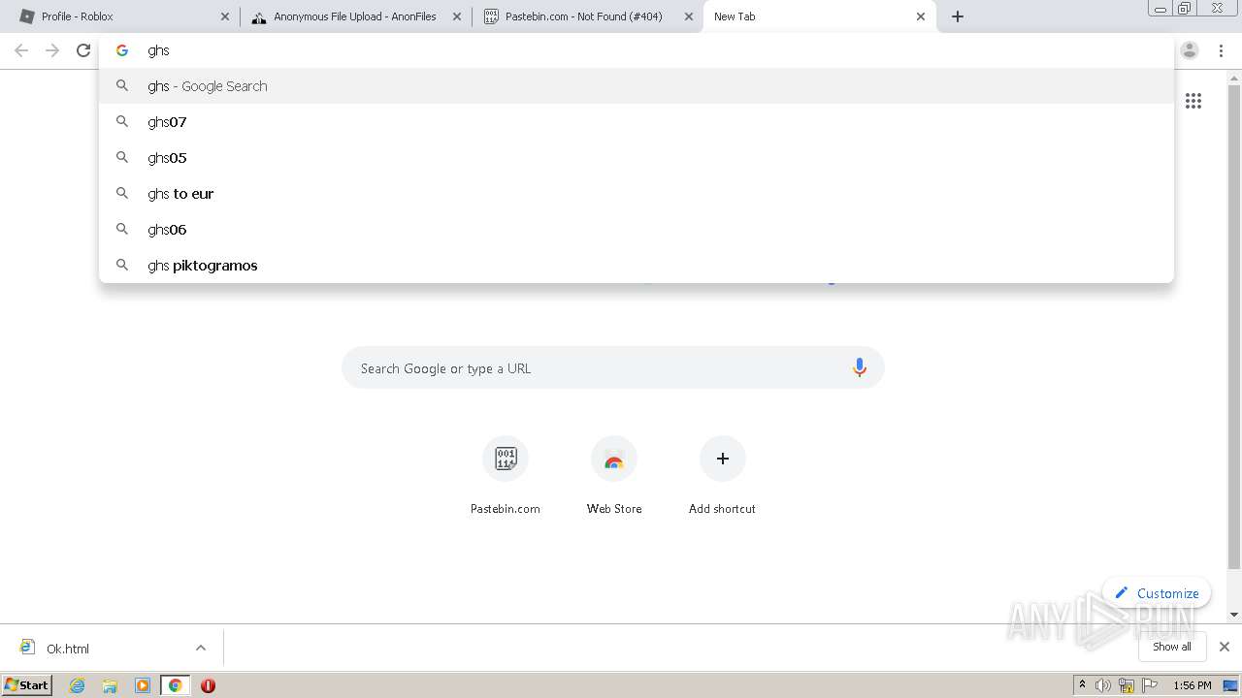Switch to Anonymous File Upload - AnonFiles tab

tap(355, 16)
